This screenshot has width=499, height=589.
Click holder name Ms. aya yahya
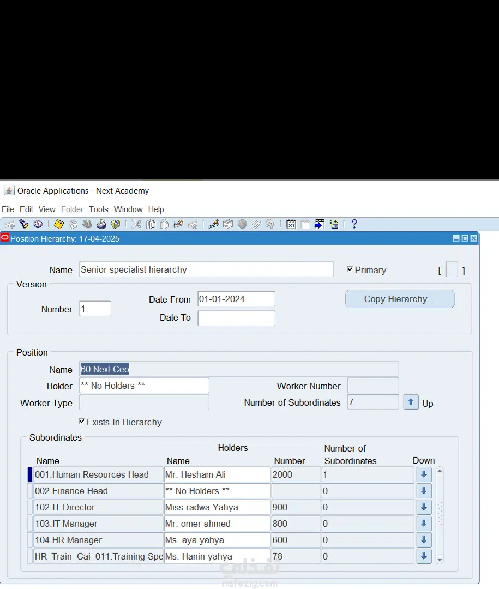point(217,540)
